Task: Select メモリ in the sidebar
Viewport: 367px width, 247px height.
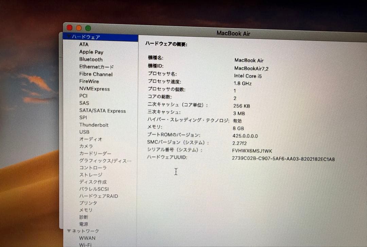Action: pos(85,210)
